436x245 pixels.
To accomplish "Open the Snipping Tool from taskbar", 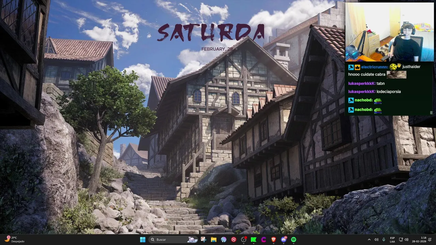I will [203, 240].
